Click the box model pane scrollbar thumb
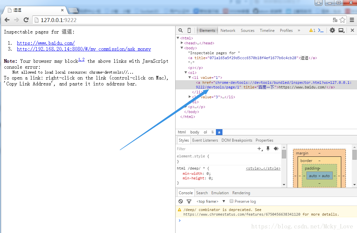The height and width of the screenshot is (233, 357). click(354, 154)
